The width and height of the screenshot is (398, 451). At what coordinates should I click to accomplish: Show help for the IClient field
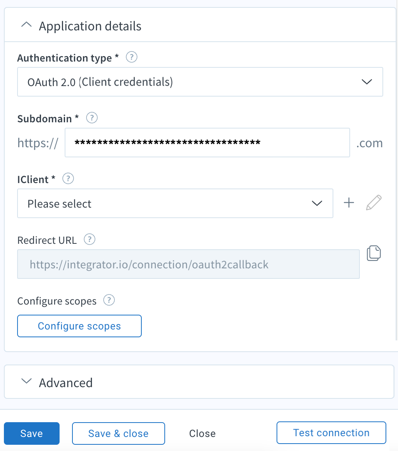point(68,179)
